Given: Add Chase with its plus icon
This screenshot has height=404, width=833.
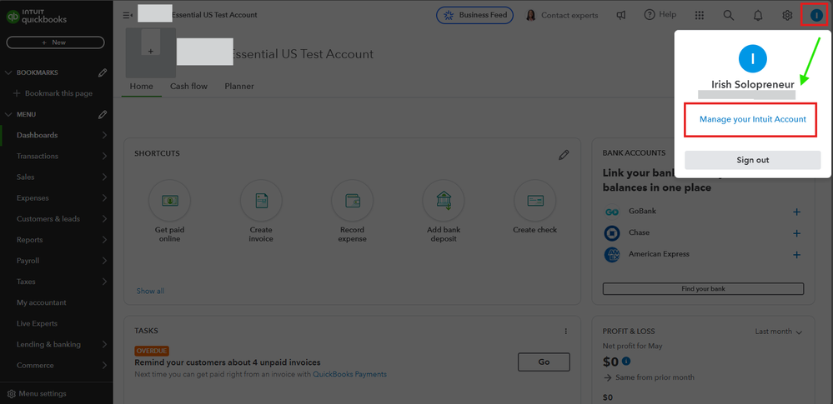Looking at the screenshot, I should tap(796, 233).
